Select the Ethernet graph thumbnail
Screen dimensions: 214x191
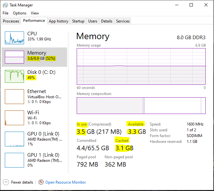coord(14,97)
